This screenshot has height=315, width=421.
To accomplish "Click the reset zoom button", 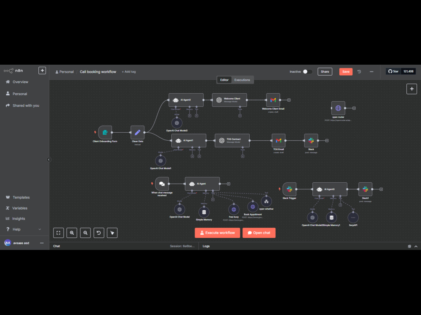I will pyautogui.click(x=99, y=233).
